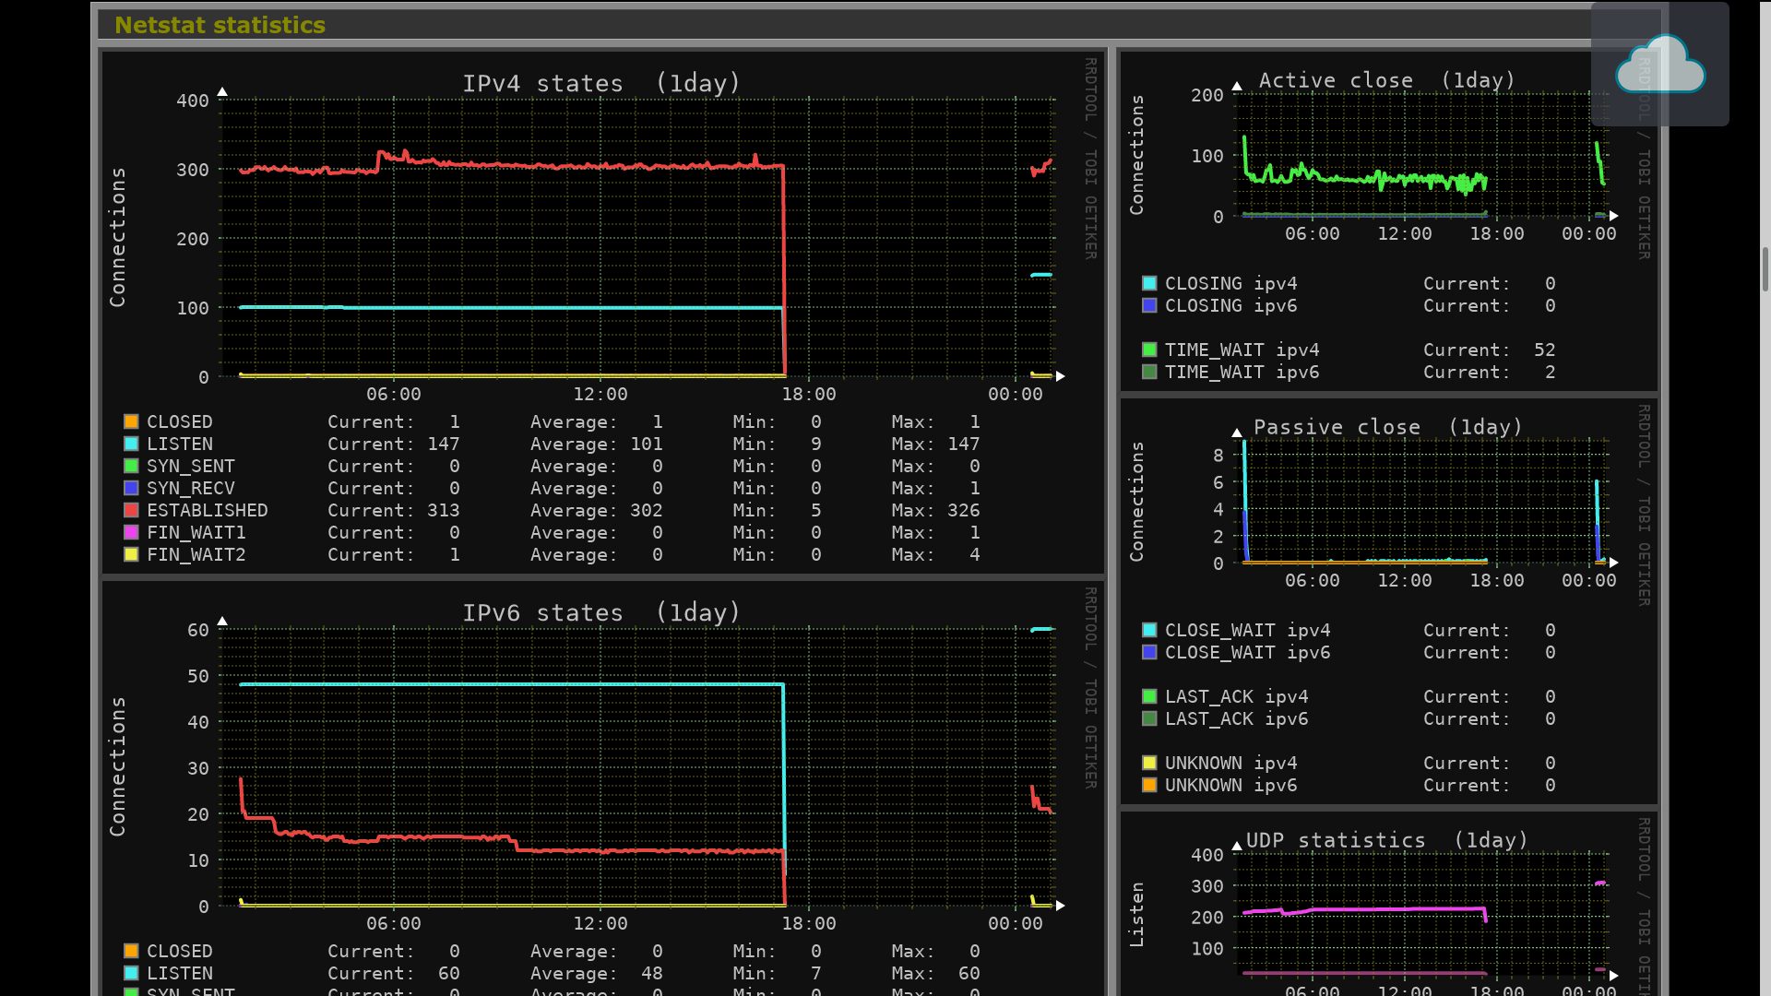Click the yellow UNKNOWN ipv4 legend swatch
The image size is (1771, 996).
[1149, 764]
